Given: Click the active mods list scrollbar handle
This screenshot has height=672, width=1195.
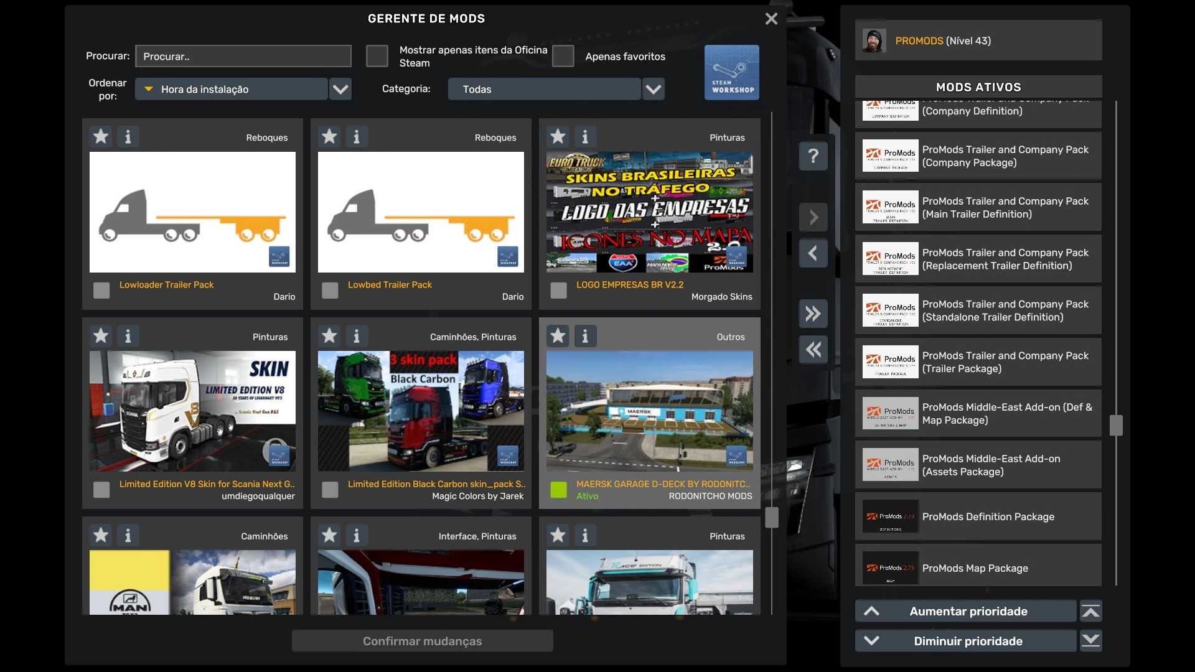Looking at the screenshot, I should 1116,426.
